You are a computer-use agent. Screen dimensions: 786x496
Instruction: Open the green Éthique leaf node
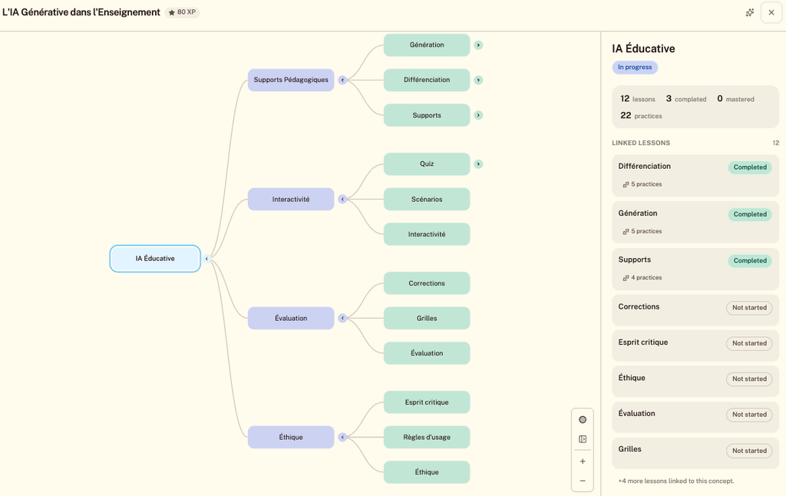coord(427,472)
